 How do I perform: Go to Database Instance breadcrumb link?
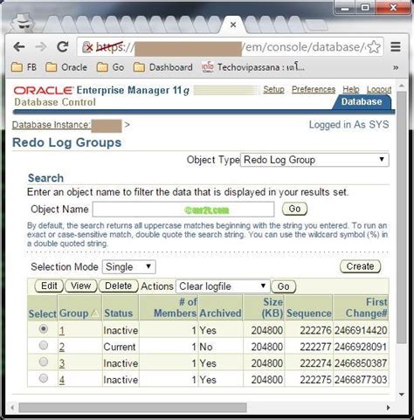point(52,125)
